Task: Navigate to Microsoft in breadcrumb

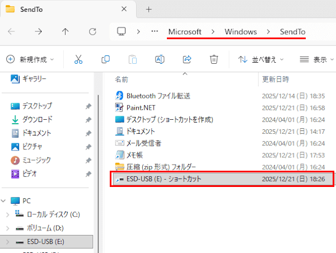Action: pyautogui.click(x=185, y=32)
